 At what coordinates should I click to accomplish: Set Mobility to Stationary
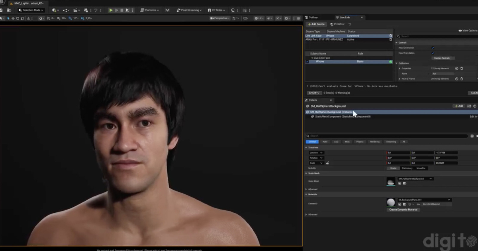[x=407, y=168]
